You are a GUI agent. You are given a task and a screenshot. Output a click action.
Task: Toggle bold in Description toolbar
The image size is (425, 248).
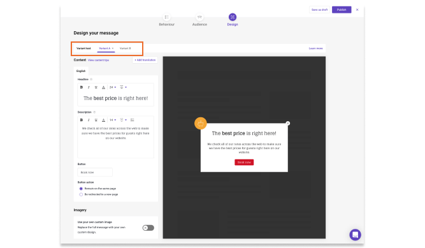pos(82,120)
